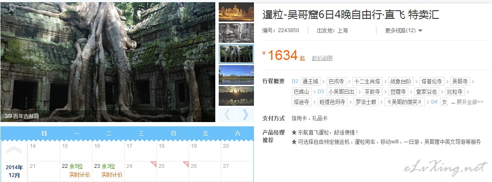This screenshot has width=492, height=182.
Task: Select the 吴哥寺 itinerary tag
Action: [460, 82]
